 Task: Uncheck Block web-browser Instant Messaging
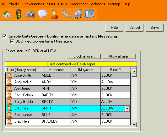tap(12, 41)
